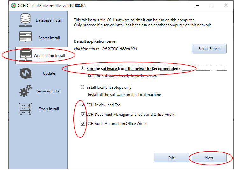Click the Exit button
The image size is (235, 170).
click(x=171, y=158)
